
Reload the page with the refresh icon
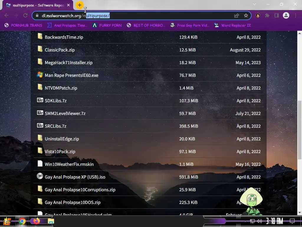click(25, 15)
